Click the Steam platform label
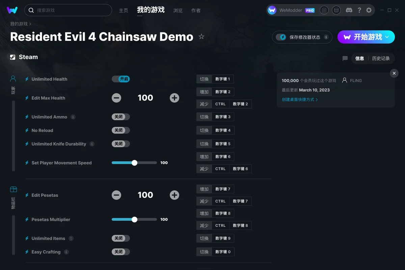Viewport: 405px width, 270px height. pos(28,57)
